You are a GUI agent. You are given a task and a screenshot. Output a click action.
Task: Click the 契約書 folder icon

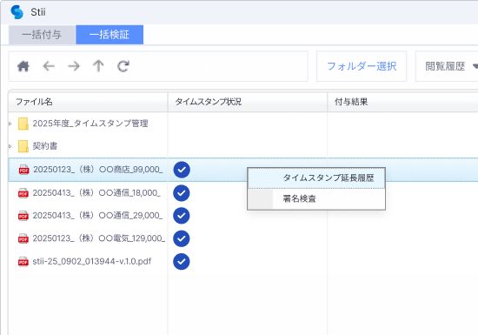click(23, 146)
